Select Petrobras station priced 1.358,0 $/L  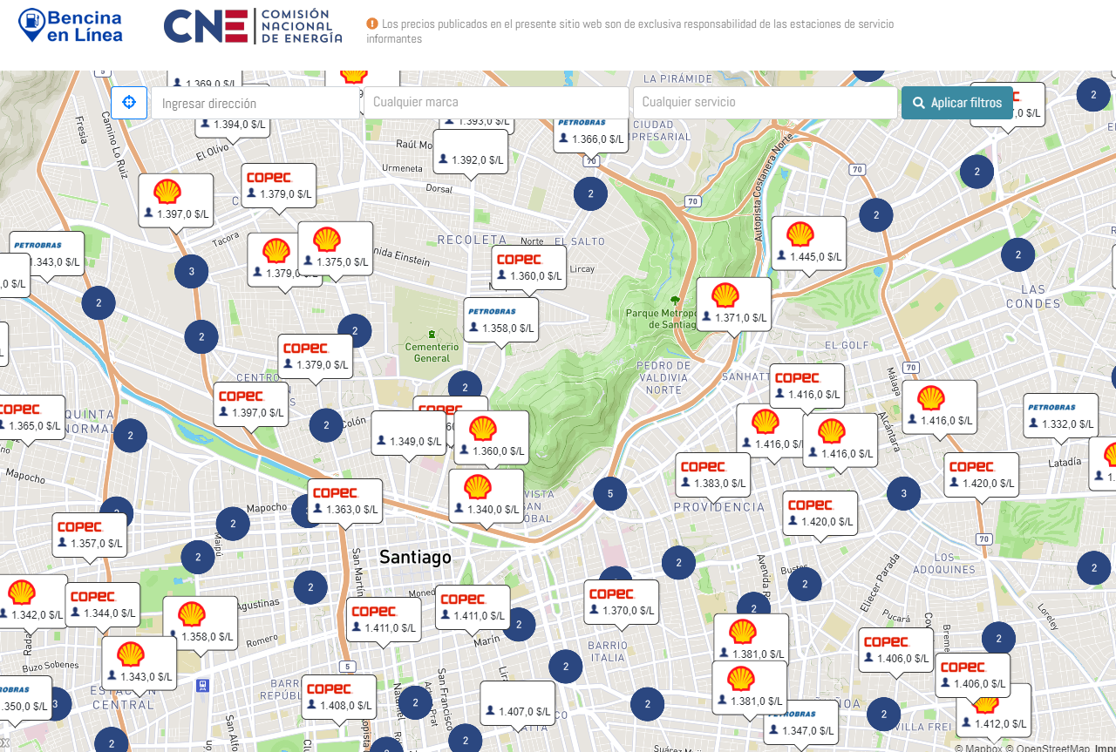click(501, 320)
